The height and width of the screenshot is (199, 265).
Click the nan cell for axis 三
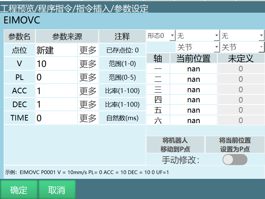(193, 90)
